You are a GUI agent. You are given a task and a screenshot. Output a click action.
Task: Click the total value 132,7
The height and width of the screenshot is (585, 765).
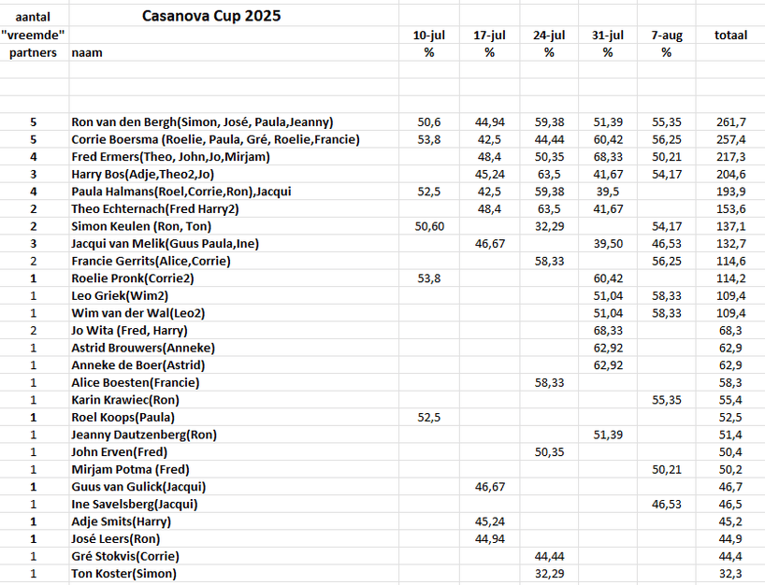coord(730,244)
